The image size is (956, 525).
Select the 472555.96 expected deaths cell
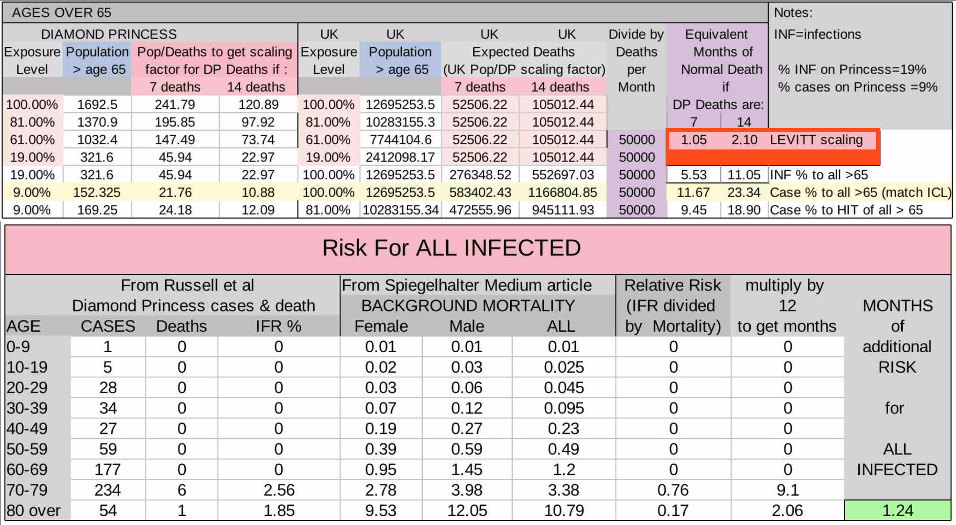pos(480,210)
